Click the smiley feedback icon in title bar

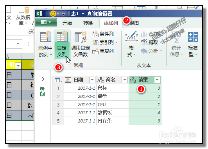pos(53,14)
